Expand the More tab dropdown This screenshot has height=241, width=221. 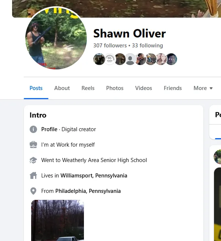coord(203,88)
